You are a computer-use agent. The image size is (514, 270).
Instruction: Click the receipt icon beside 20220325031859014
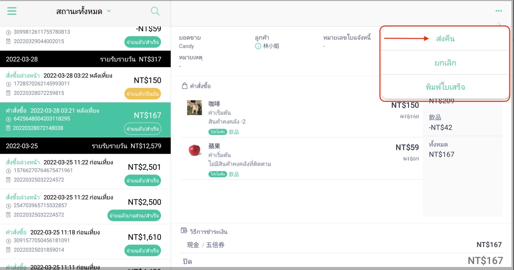click(8, 250)
